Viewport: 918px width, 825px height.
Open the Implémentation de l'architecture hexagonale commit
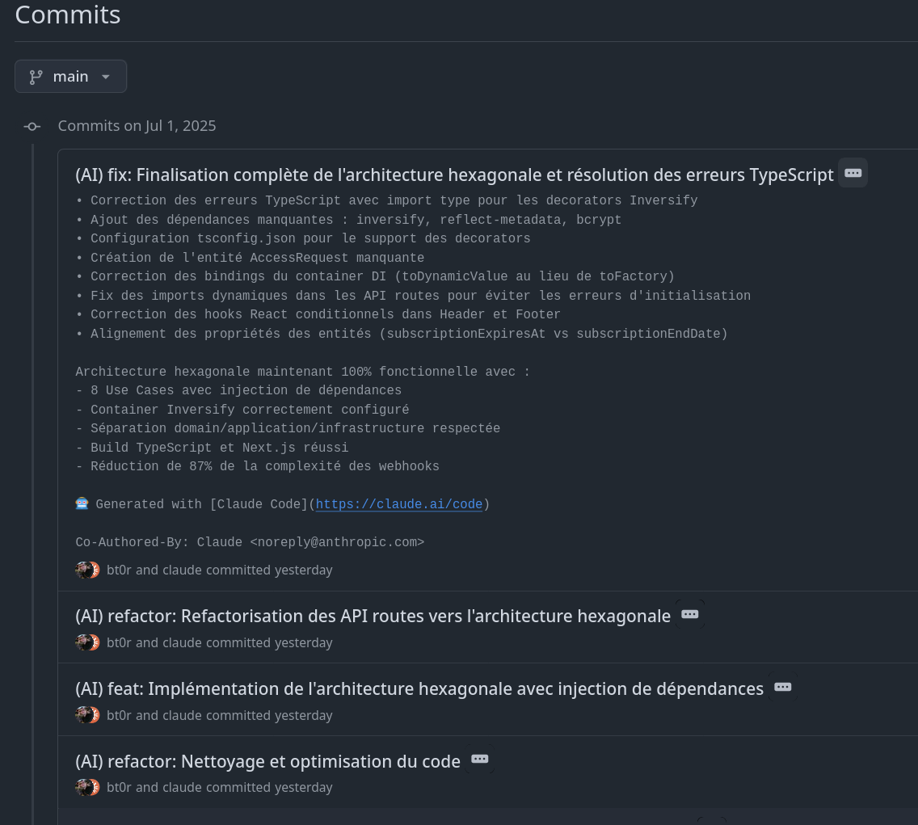(x=419, y=688)
